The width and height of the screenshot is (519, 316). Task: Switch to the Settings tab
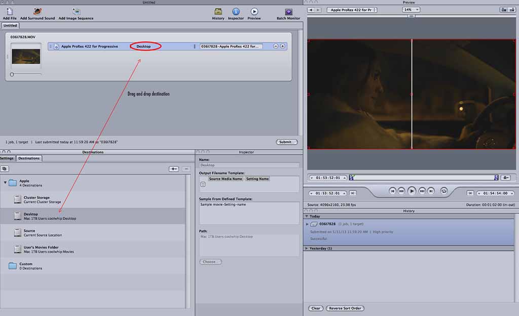[x=7, y=158]
